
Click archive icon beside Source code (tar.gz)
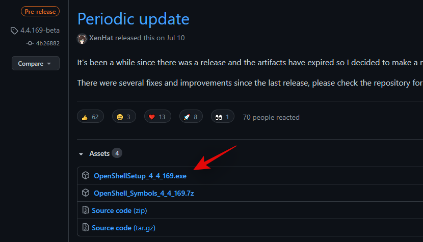(86, 227)
